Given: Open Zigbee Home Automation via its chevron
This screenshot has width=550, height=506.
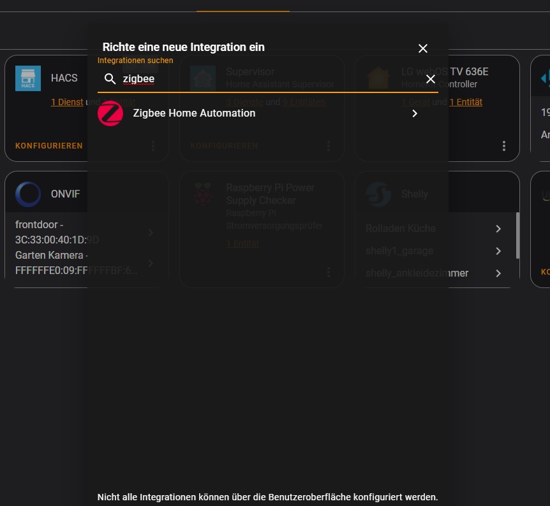Looking at the screenshot, I should tap(415, 113).
